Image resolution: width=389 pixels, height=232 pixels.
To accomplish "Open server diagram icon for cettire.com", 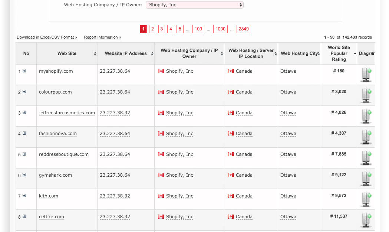I will (366, 221).
